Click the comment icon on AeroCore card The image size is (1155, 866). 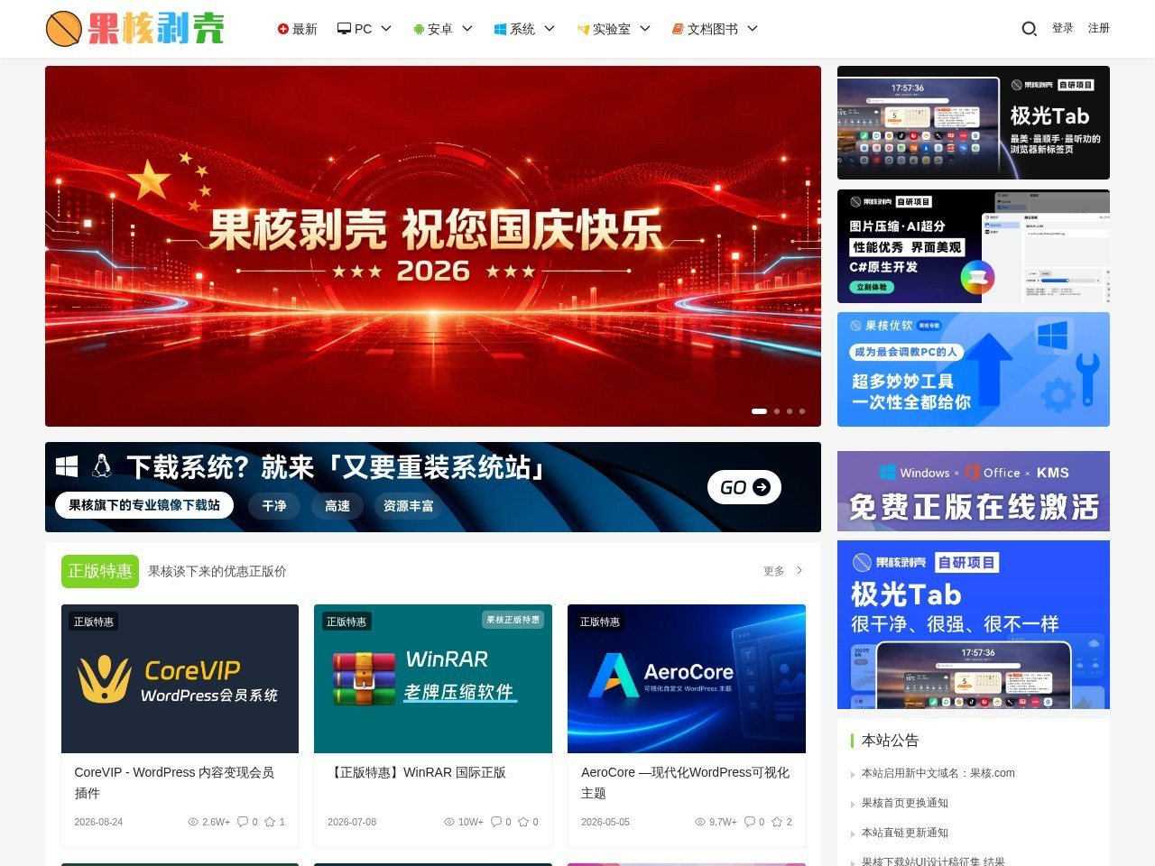pos(750,822)
